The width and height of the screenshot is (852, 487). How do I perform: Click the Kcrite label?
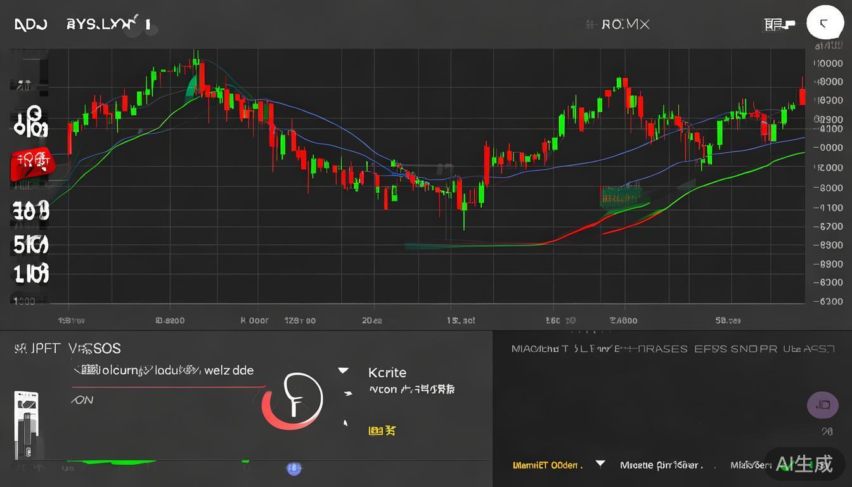pos(387,372)
